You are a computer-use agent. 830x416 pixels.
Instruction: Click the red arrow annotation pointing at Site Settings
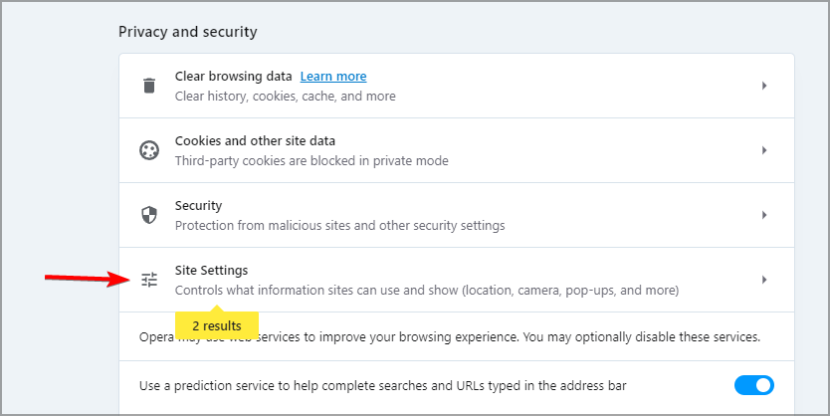[x=88, y=279]
